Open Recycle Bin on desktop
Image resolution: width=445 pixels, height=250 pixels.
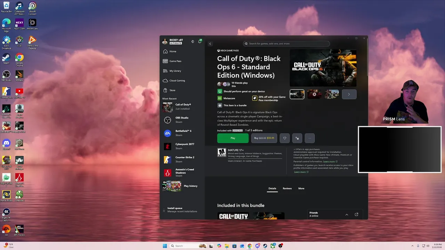tap(6, 7)
